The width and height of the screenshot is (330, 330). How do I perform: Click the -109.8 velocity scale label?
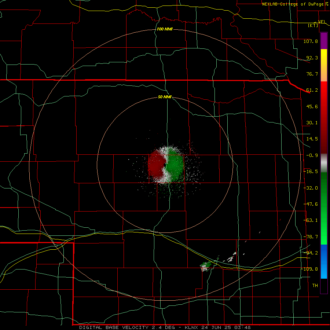click(x=309, y=269)
